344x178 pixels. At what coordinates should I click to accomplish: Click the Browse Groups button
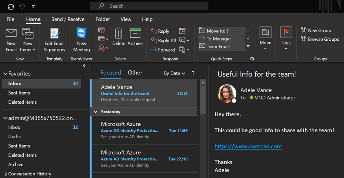[x=320, y=39]
